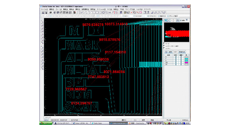Select the straight line drawing tool
This screenshot has width=230, height=125.
click(88, 13)
